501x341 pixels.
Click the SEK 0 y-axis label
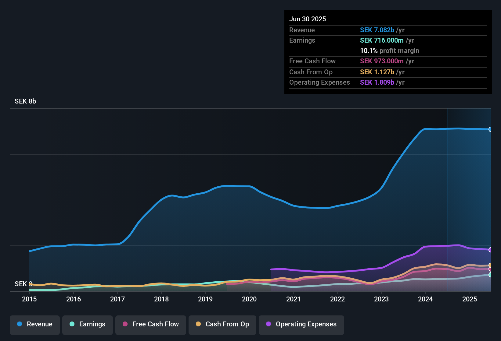(23, 284)
